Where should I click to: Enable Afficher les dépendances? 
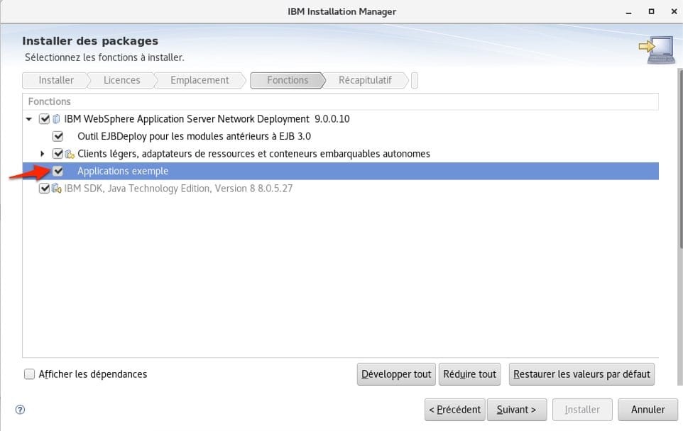(29, 374)
